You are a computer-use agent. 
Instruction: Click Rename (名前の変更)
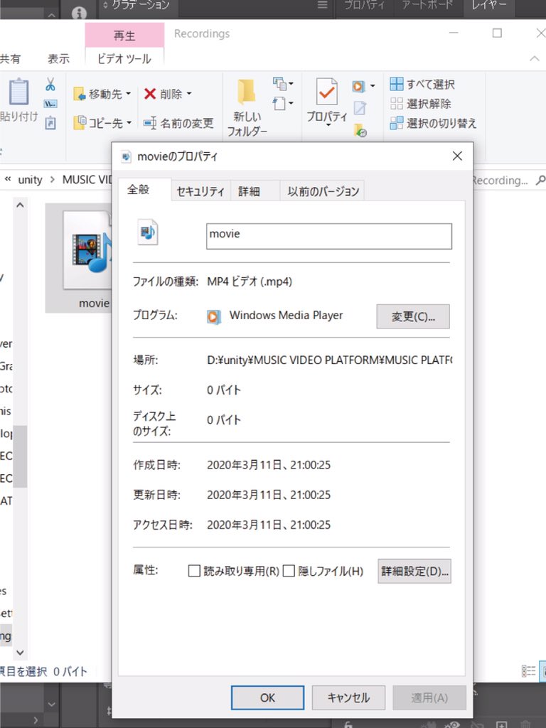(x=178, y=123)
